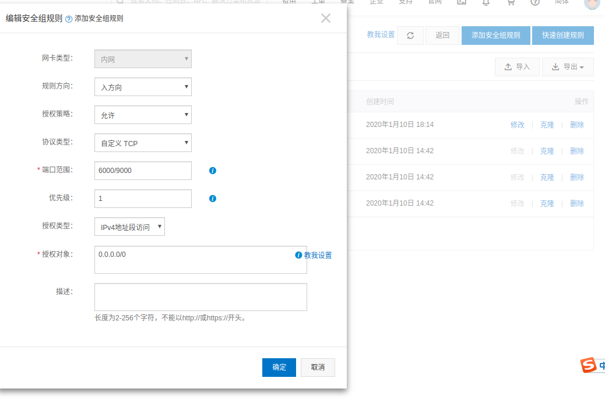The height and width of the screenshot is (399, 605).
Task: Open the 授权策略 dropdown showing 允许
Action: tap(143, 115)
